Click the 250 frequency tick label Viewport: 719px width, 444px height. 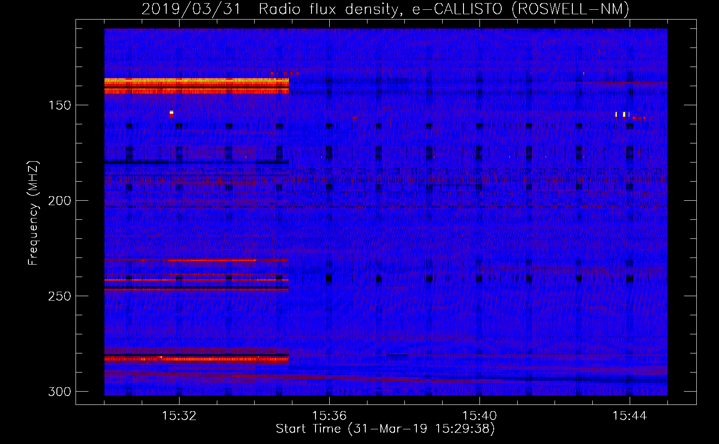click(60, 296)
